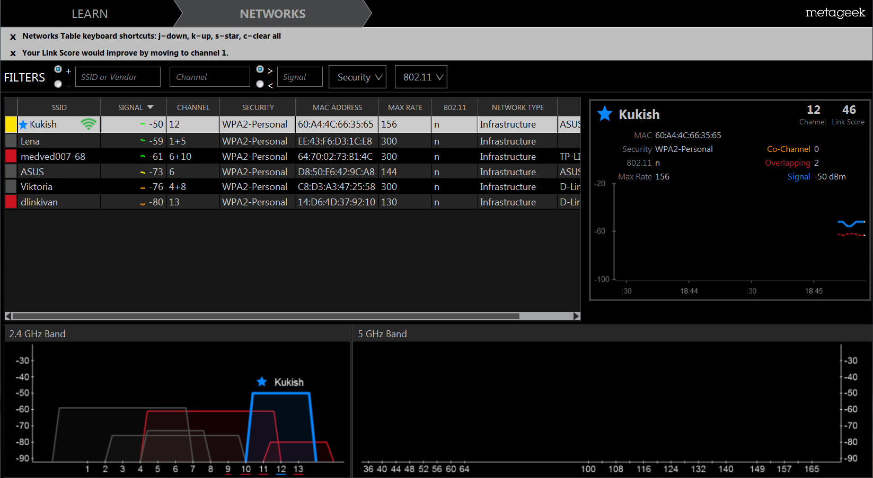Click the large star in Kukish details panel
This screenshot has height=478, width=873.
tap(604, 114)
